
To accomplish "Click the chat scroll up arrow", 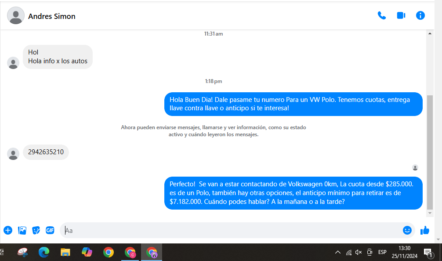I will pyautogui.click(x=430, y=33).
